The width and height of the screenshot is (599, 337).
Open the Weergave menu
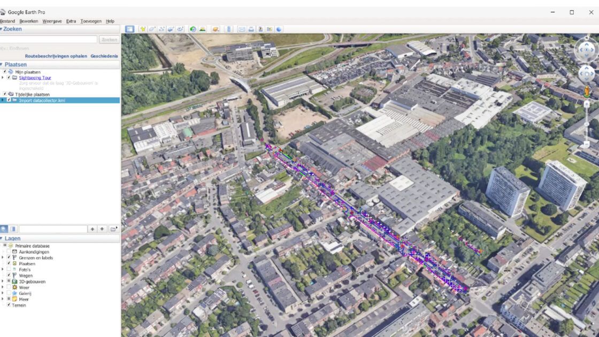click(x=52, y=21)
